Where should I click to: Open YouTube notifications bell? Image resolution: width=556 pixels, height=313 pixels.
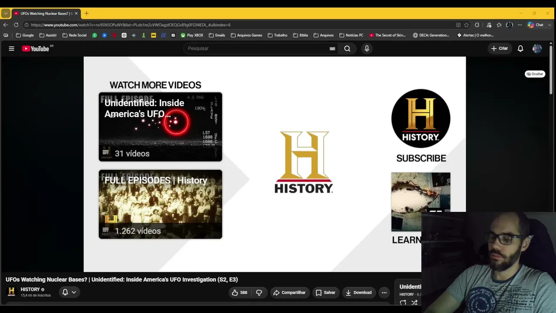pyautogui.click(x=520, y=49)
